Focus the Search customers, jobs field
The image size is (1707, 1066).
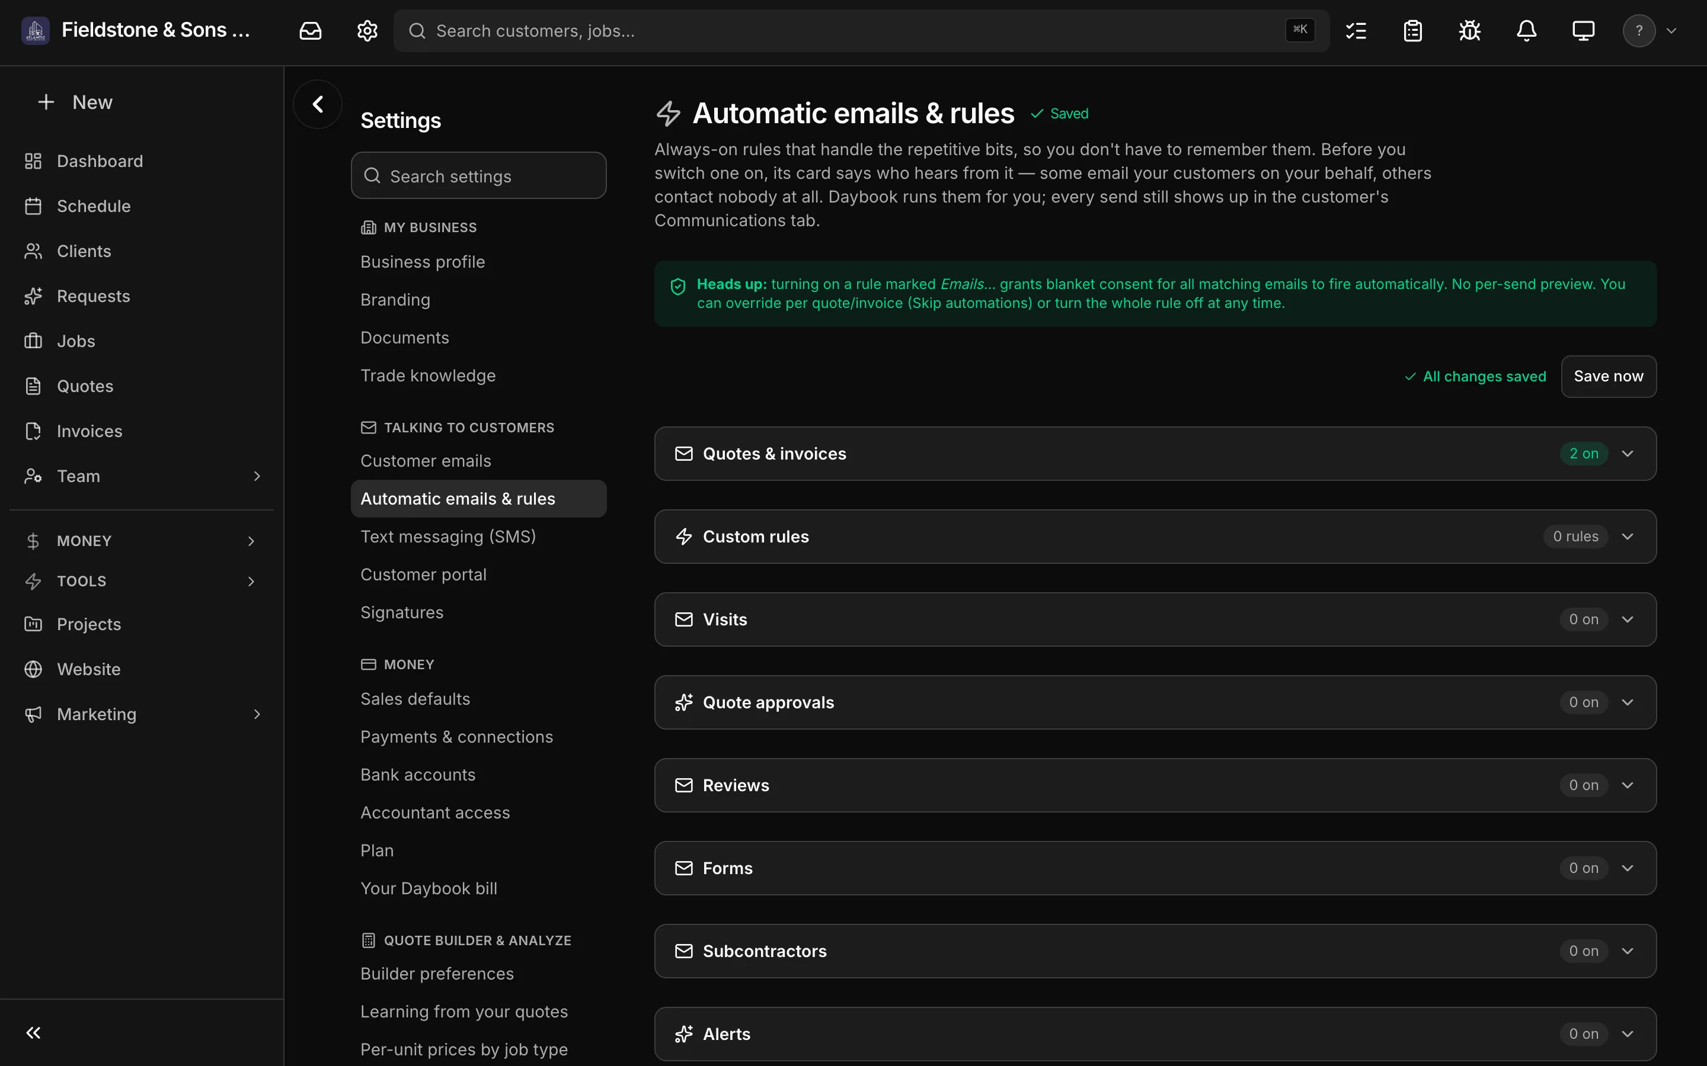tap(861, 31)
